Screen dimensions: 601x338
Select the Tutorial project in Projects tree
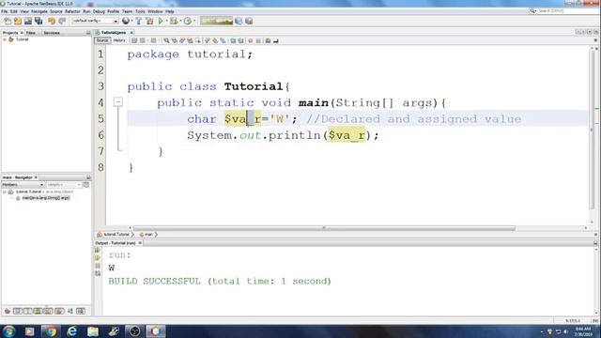(22, 39)
